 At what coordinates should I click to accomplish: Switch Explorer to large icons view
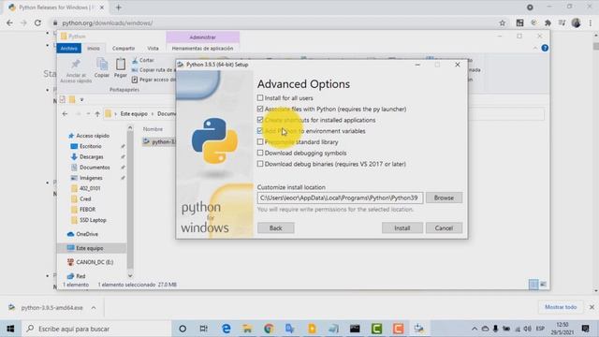tap(543, 285)
